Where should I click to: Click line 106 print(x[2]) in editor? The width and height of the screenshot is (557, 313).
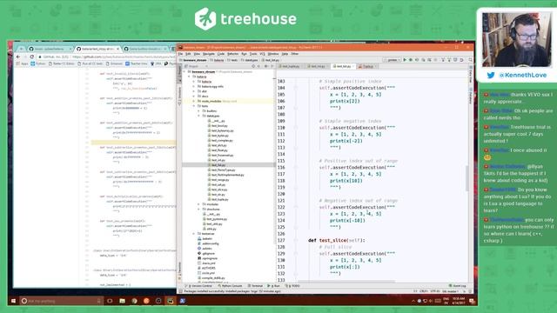click(345, 101)
